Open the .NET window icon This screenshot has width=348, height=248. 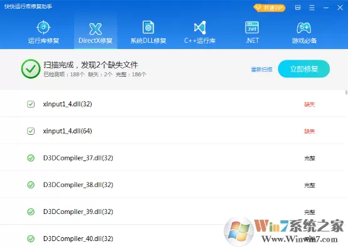(x=252, y=27)
